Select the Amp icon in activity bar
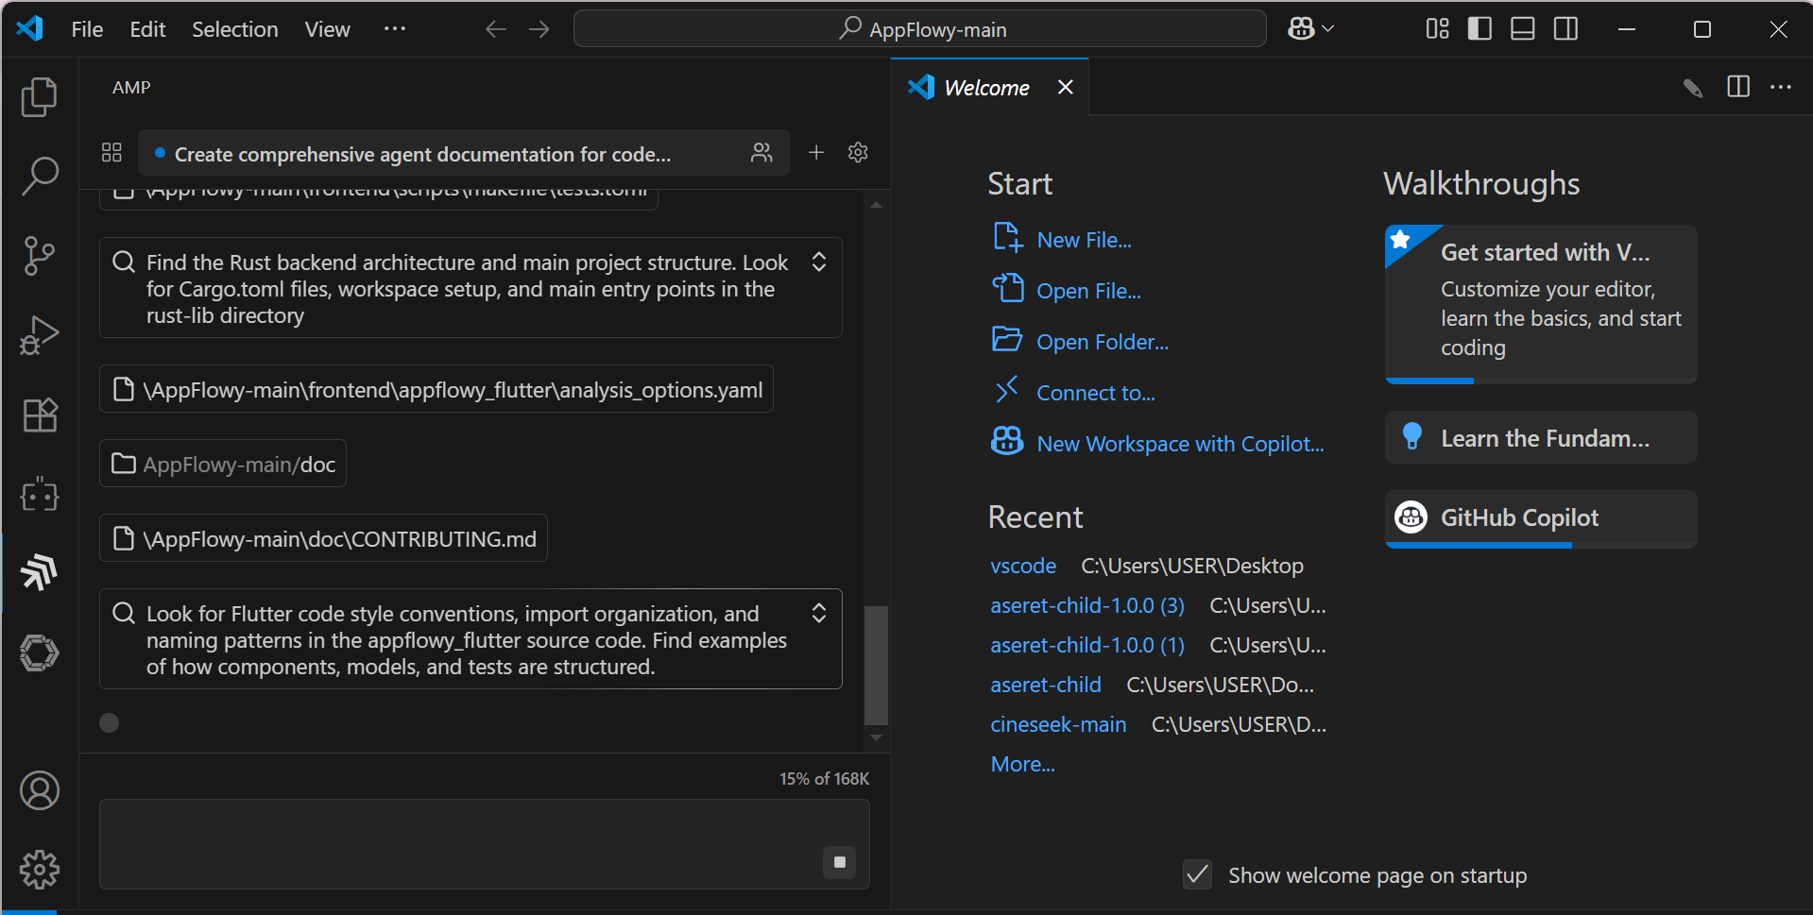1813x915 pixels. pos(39,572)
